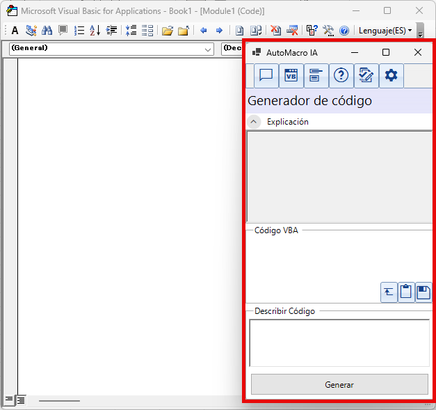Click the code library icon next to A

[31, 31]
